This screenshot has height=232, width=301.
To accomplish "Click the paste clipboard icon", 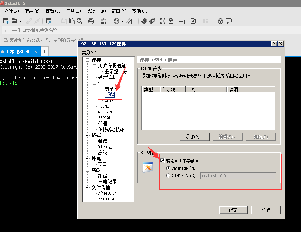I will (x=72, y=21).
